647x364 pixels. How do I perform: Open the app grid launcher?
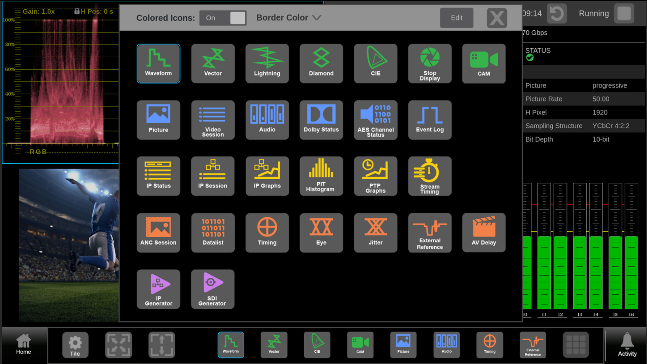[x=576, y=345]
